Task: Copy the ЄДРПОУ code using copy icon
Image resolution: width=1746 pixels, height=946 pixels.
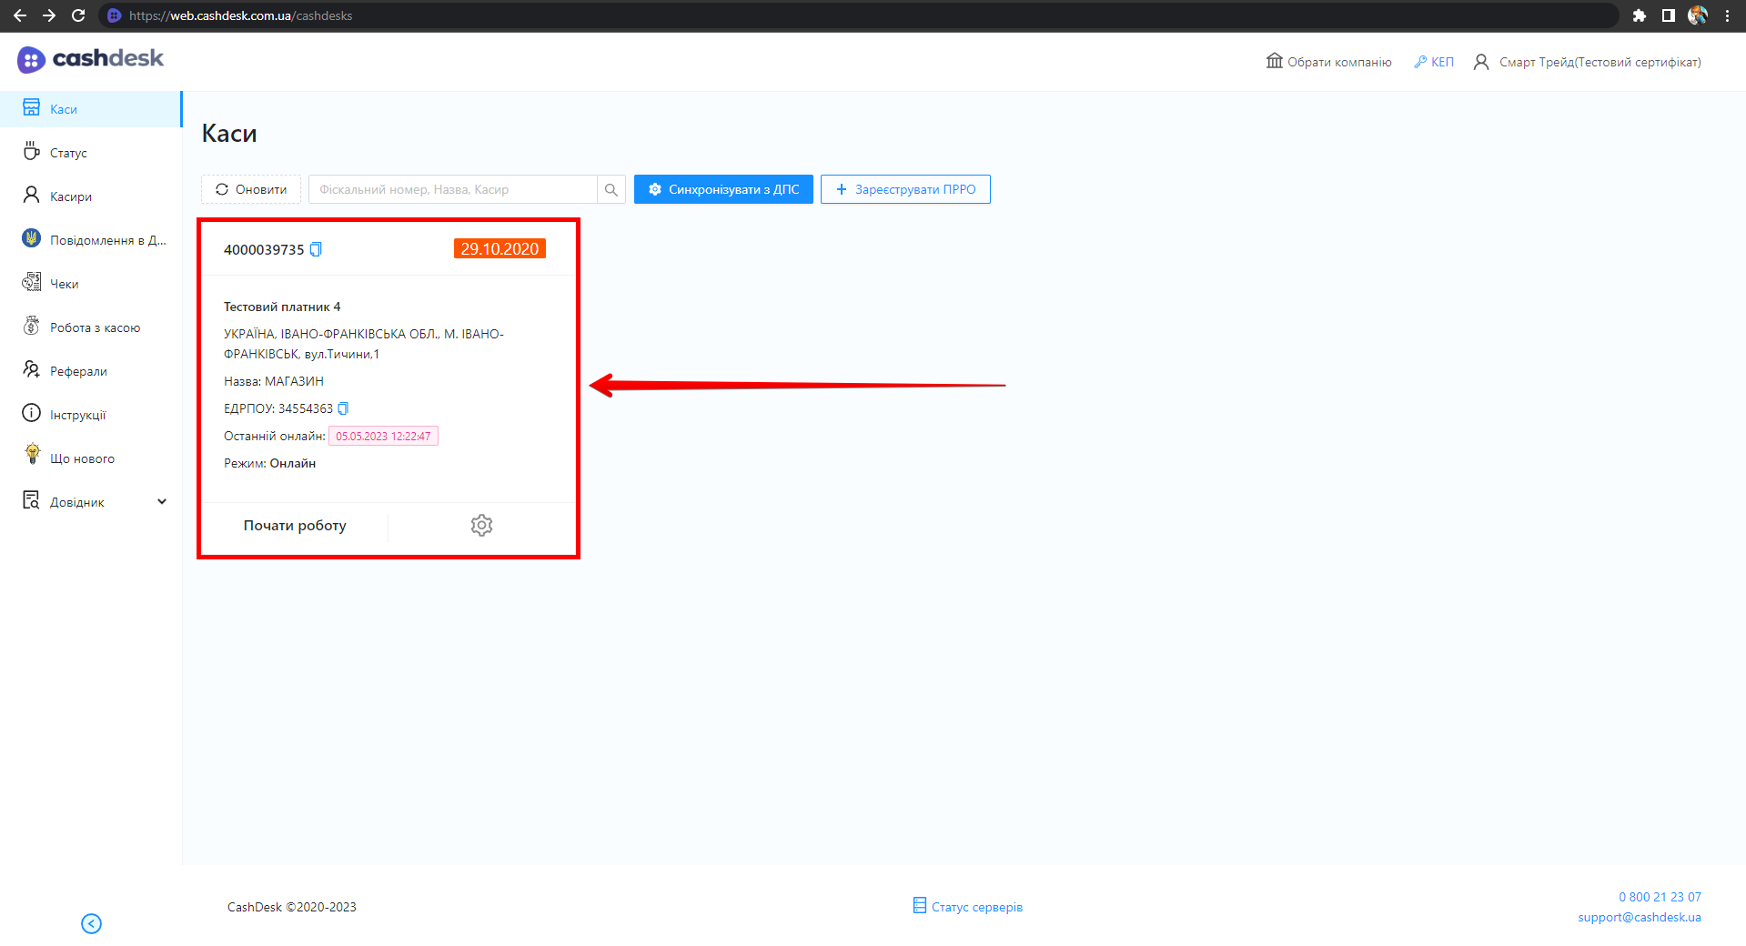Action: pos(343,408)
